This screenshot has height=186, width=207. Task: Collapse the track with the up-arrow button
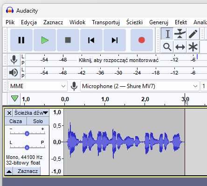click(x=9, y=171)
